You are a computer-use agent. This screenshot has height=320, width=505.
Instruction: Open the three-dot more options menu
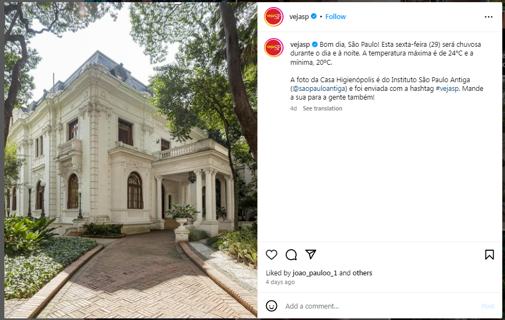pyautogui.click(x=489, y=17)
